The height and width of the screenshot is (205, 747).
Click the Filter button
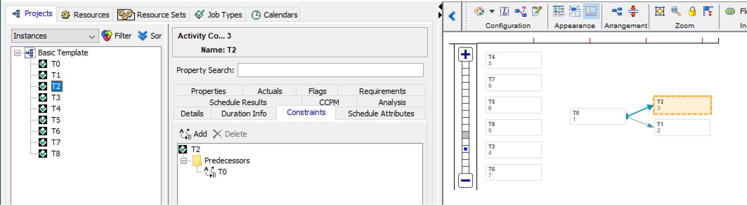[x=117, y=36]
